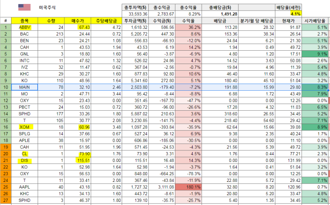Select the total dividend value 1,491.28
The width and height of the screenshot is (330, 205).
point(220,14)
